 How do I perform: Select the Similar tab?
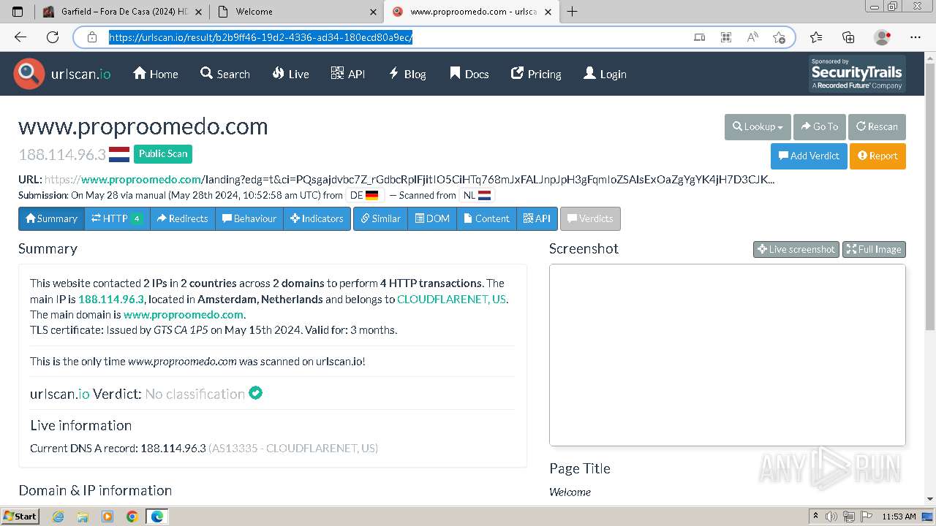coord(380,218)
